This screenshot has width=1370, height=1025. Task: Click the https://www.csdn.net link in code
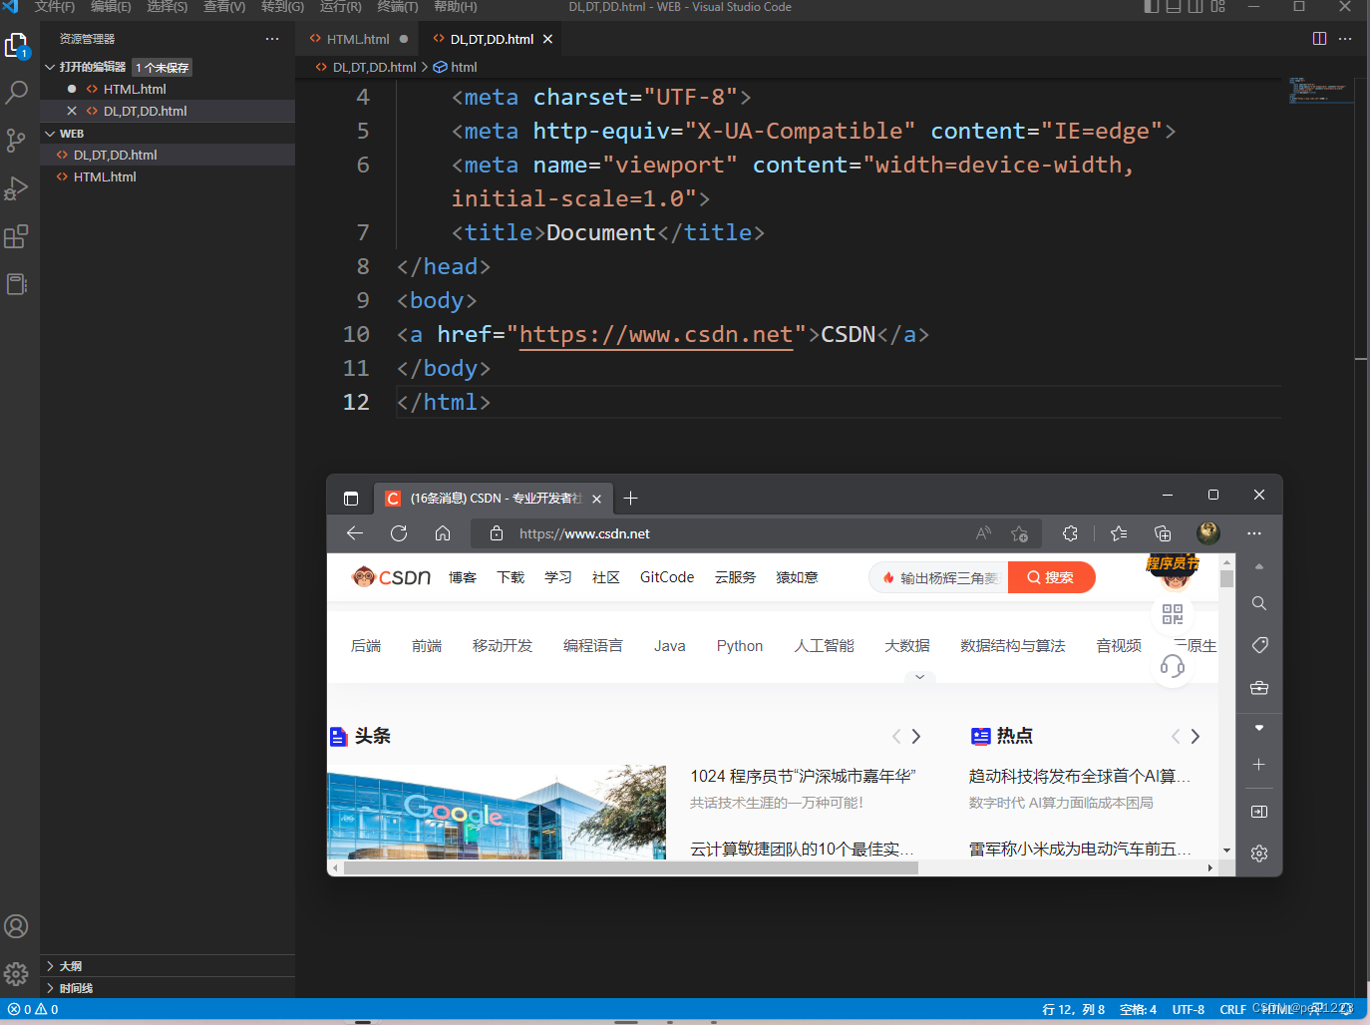(x=656, y=334)
